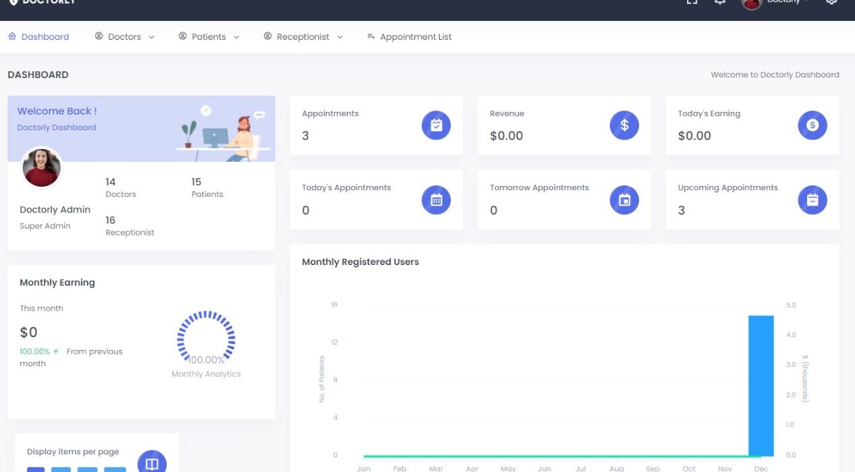This screenshot has width=855, height=472.
Task: Click the Revenue dollar sign icon
Action: [624, 125]
